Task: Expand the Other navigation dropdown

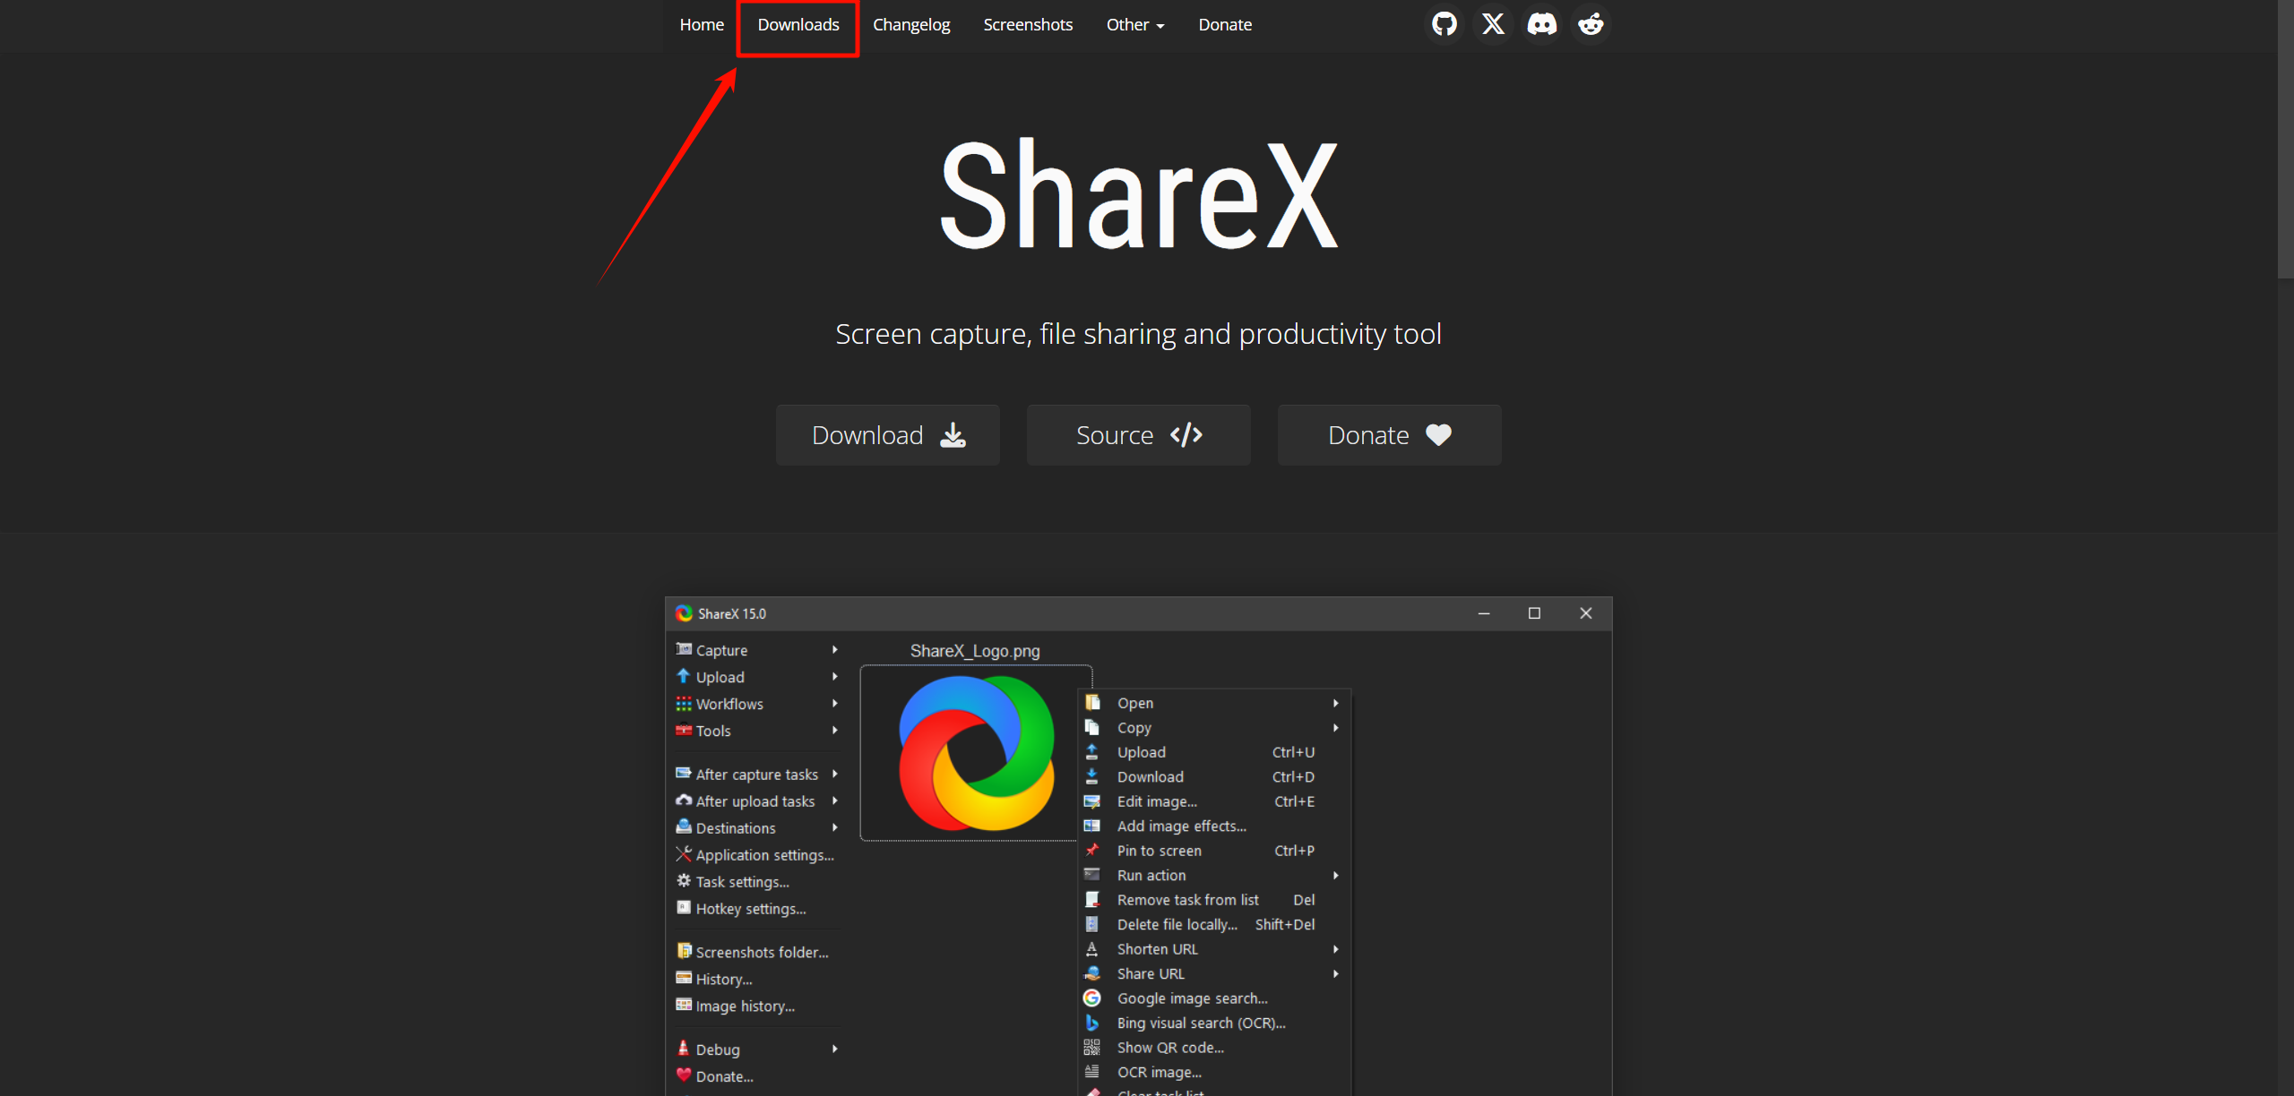Action: [1134, 24]
